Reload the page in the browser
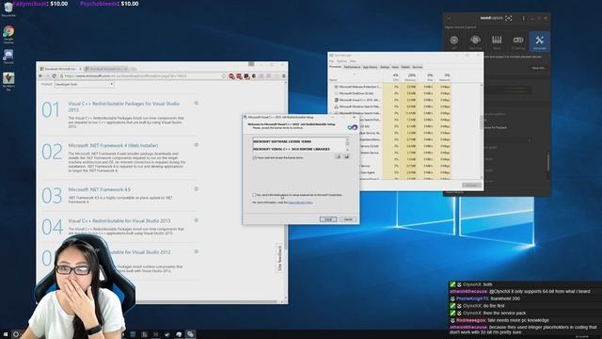Screen dimensions: 602x339 pos(55,76)
